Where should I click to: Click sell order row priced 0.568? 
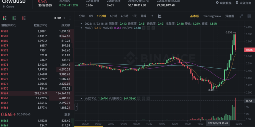[x=37, y=98]
